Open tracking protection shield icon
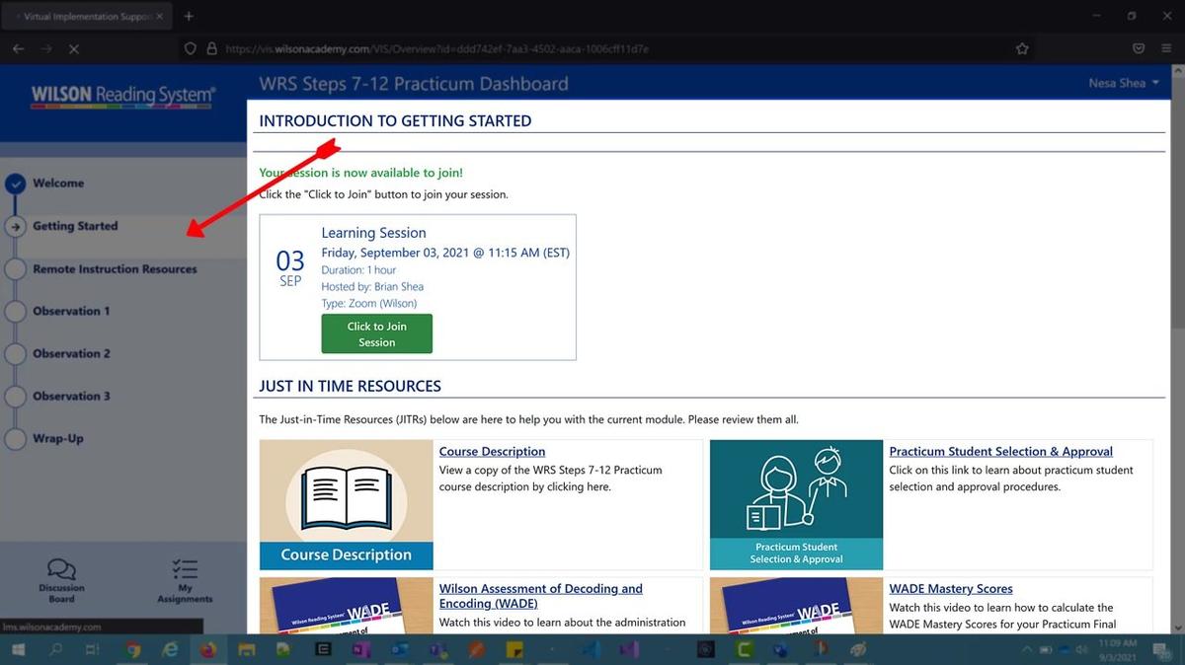 click(192, 47)
